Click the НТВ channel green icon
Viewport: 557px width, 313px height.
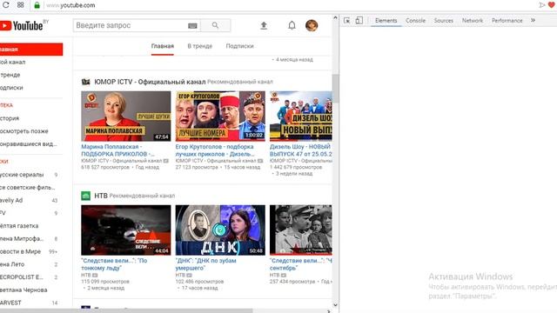85,196
